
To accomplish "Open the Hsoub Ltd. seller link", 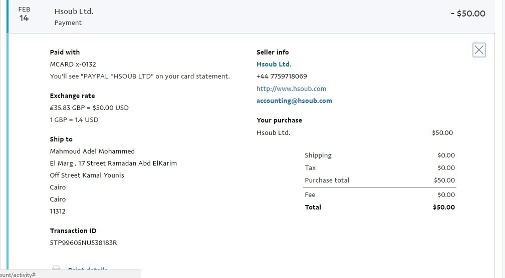I will point(274,64).
